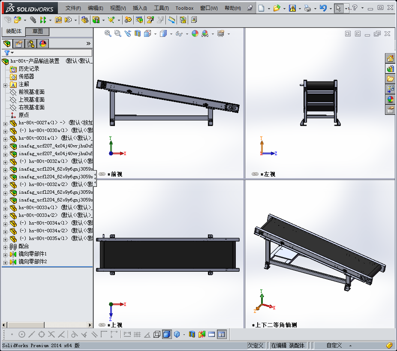Expand the hs-80t-0027a<1> component node

point(5,124)
